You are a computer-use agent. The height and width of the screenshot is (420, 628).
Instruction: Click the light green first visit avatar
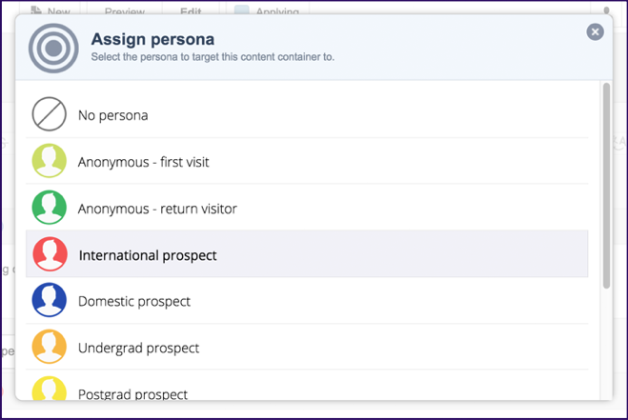49,161
